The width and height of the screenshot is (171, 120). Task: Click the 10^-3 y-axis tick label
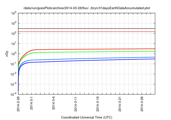click(x=13, y=84)
